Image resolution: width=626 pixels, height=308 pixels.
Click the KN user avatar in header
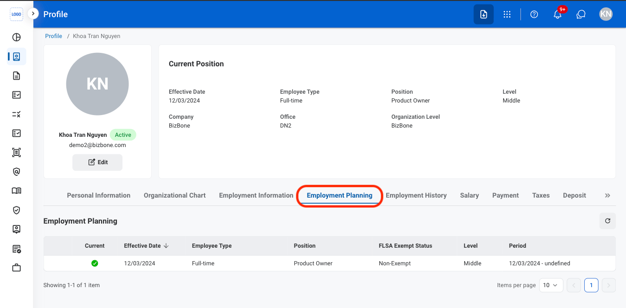pos(606,14)
